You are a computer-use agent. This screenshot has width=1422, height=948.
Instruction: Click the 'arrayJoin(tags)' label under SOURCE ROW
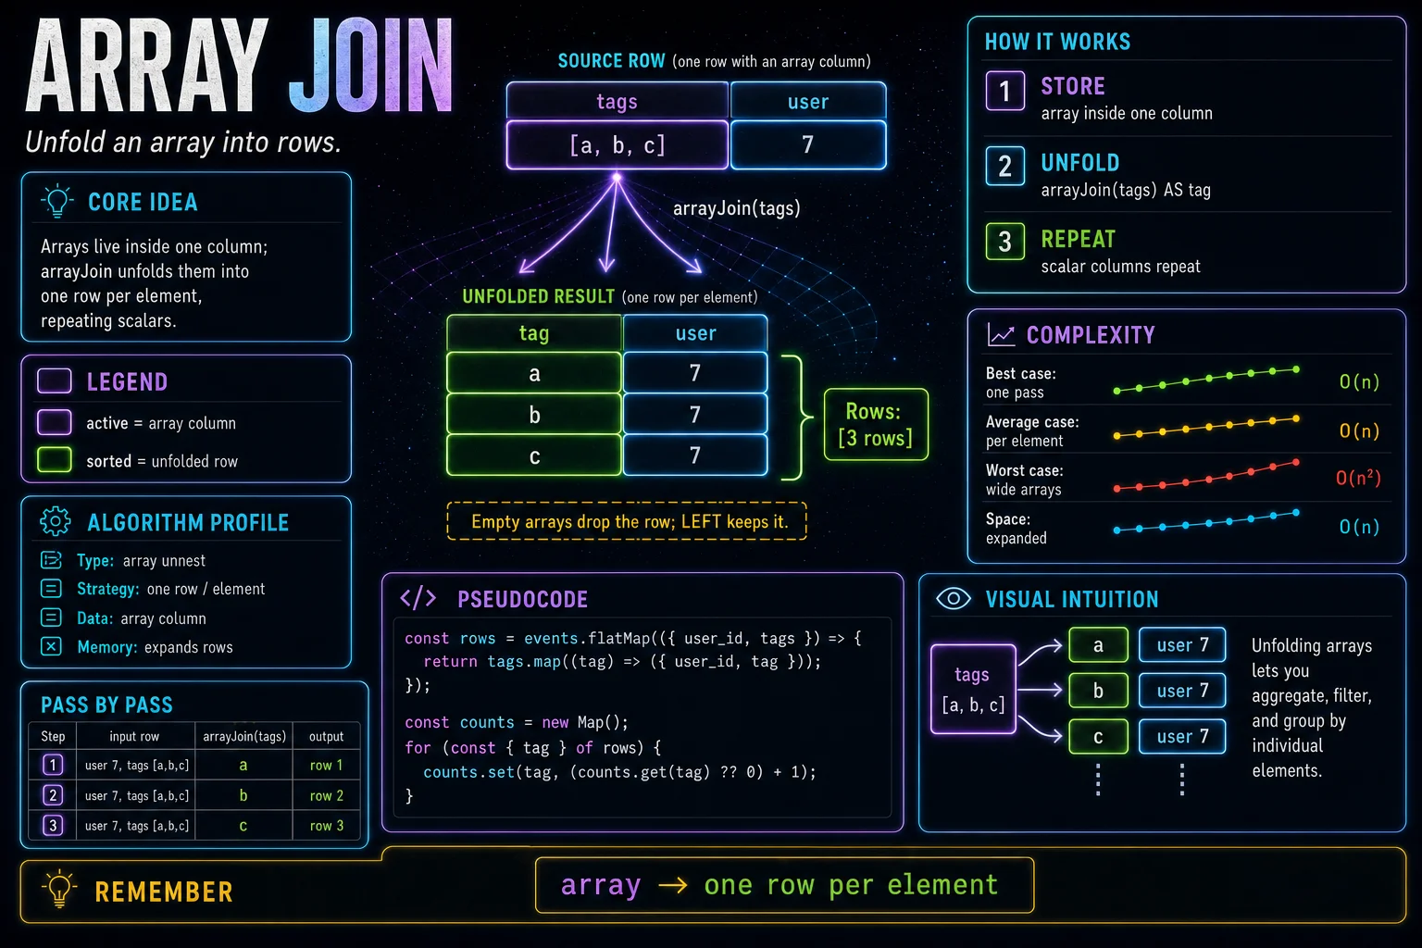tap(736, 208)
